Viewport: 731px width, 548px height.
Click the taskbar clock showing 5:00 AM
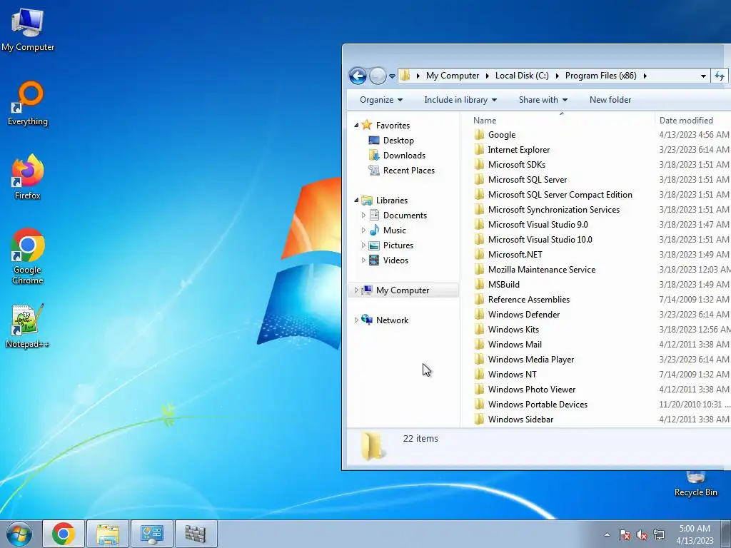pyautogui.click(x=695, y=534)
